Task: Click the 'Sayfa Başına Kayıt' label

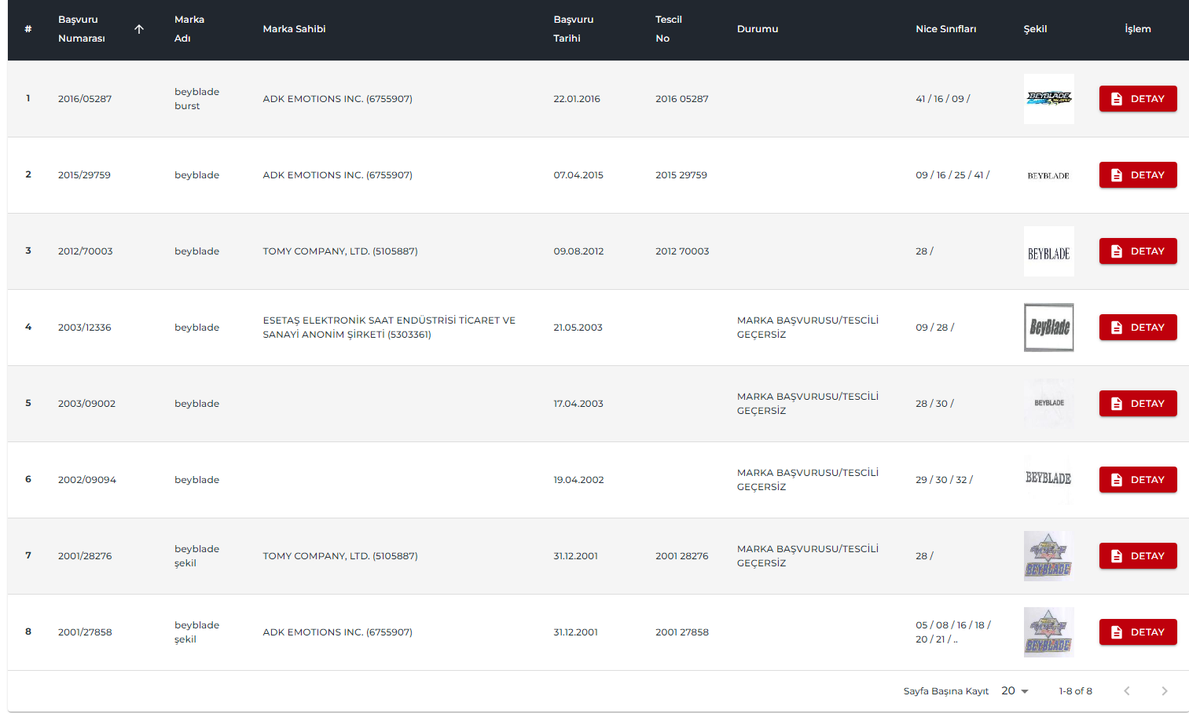Action: coord(946,691)
